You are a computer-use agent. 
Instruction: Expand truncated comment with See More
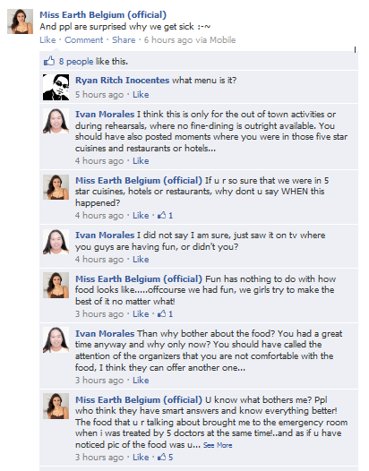[218, 445]
